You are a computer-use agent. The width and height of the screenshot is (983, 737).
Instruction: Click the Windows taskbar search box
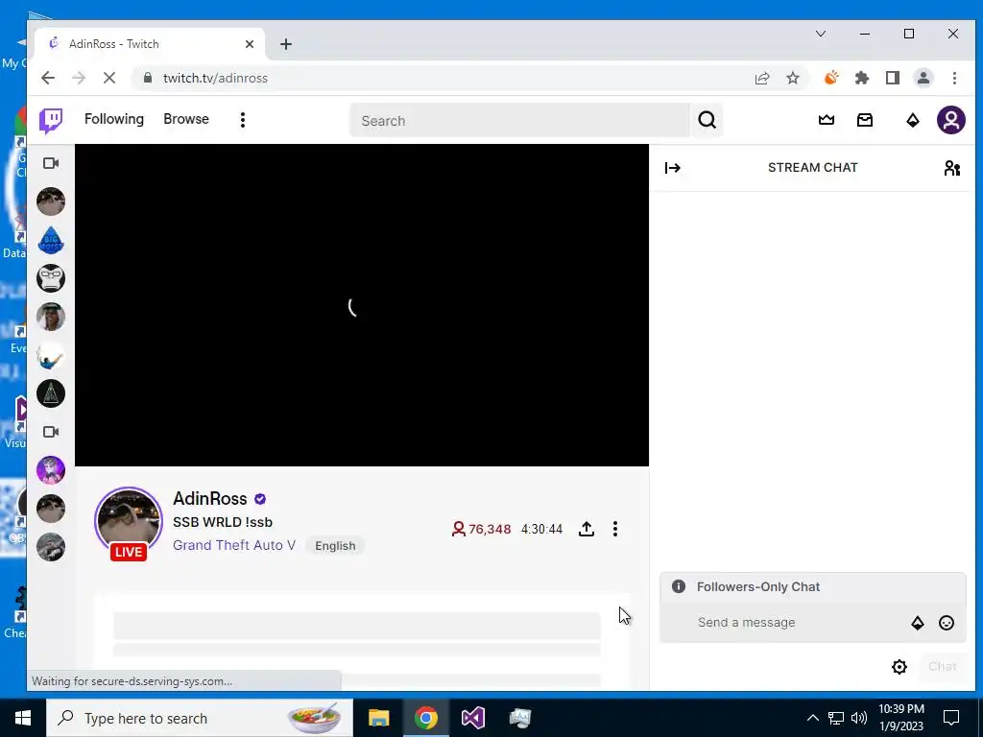tap(200, 718)
